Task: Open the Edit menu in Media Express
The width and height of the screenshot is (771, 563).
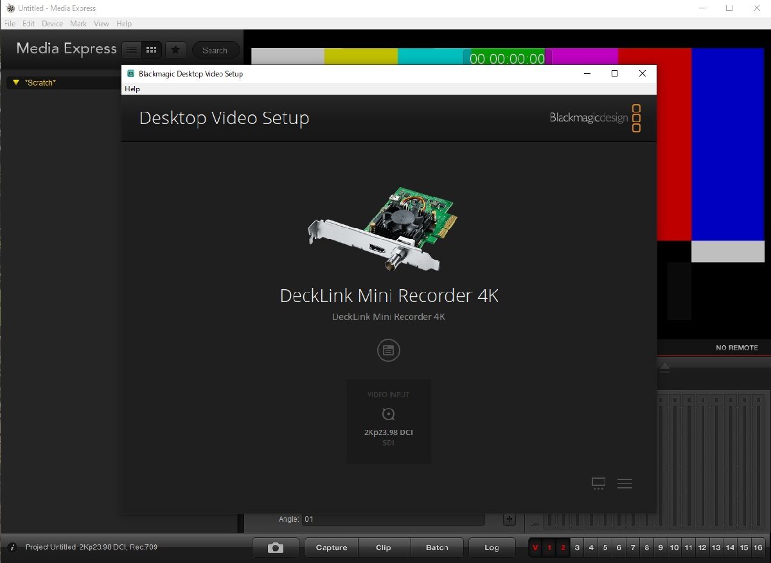Action: coord(28,24)
